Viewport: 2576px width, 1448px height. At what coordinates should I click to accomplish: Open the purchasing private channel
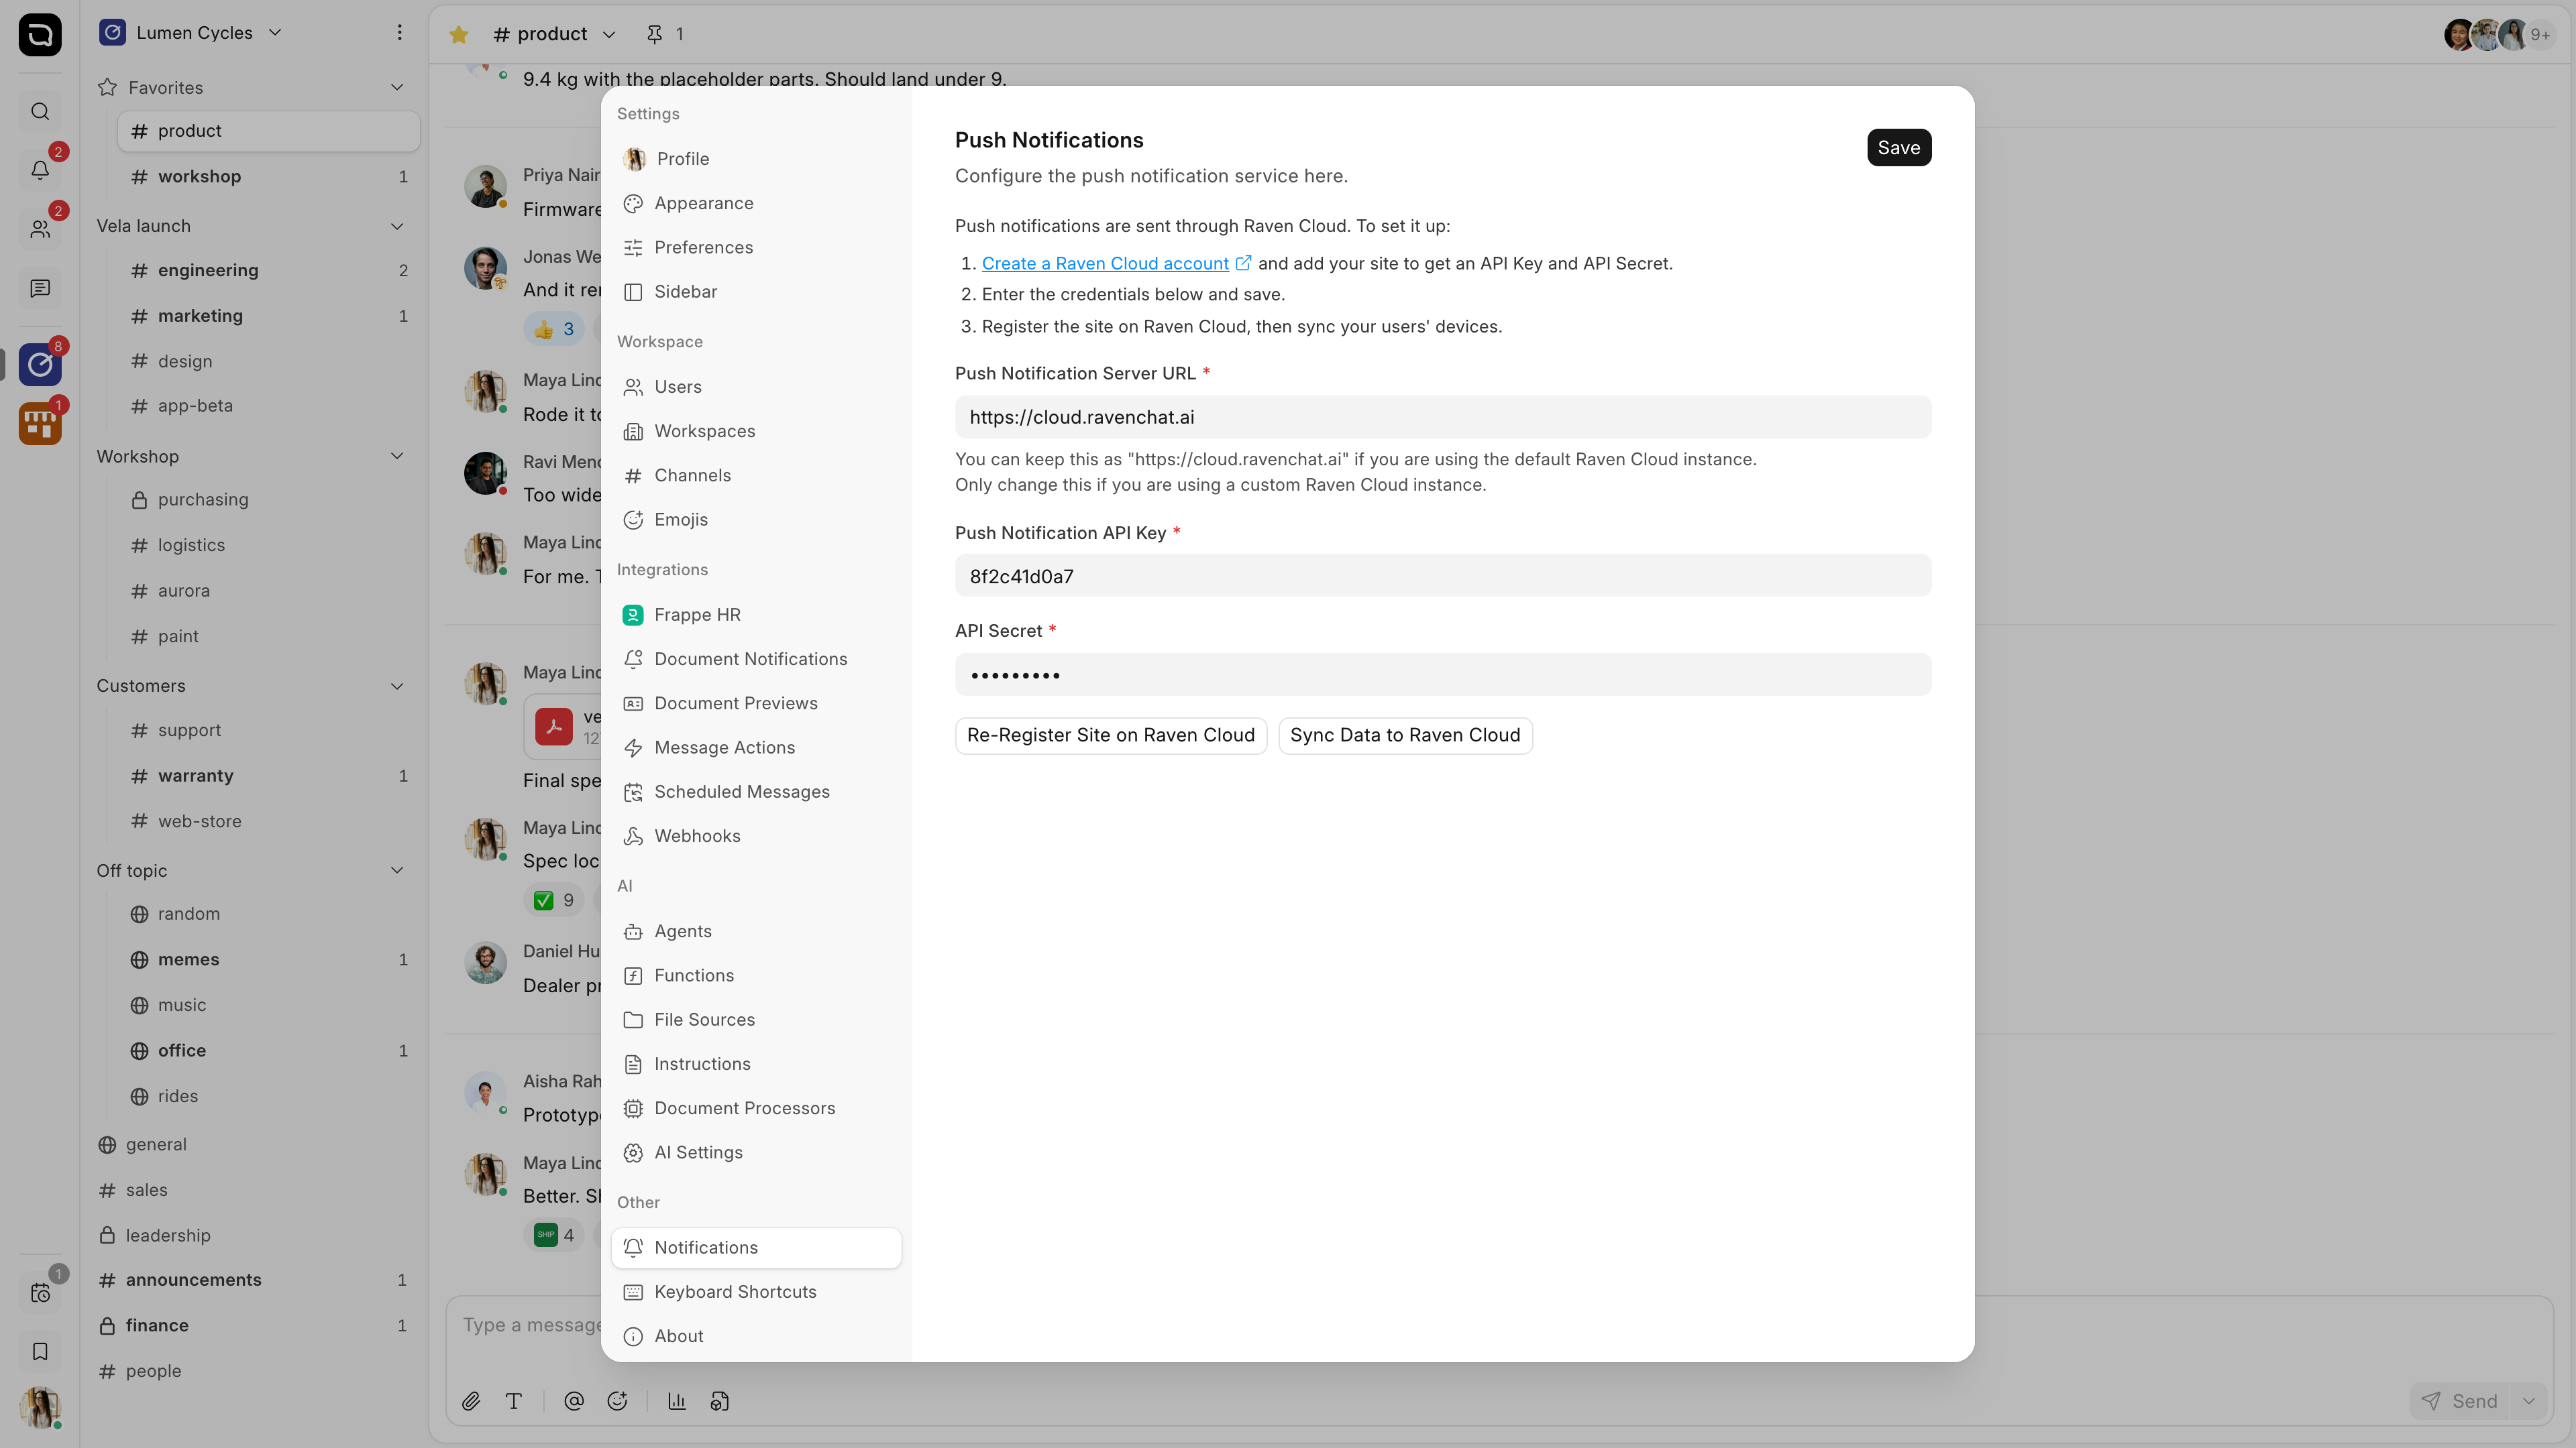tap(268, 499)
